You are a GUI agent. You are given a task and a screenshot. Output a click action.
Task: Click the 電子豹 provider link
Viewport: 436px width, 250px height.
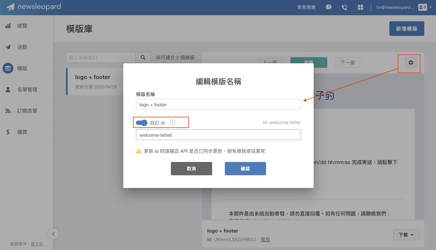click(x=37, y=244)
